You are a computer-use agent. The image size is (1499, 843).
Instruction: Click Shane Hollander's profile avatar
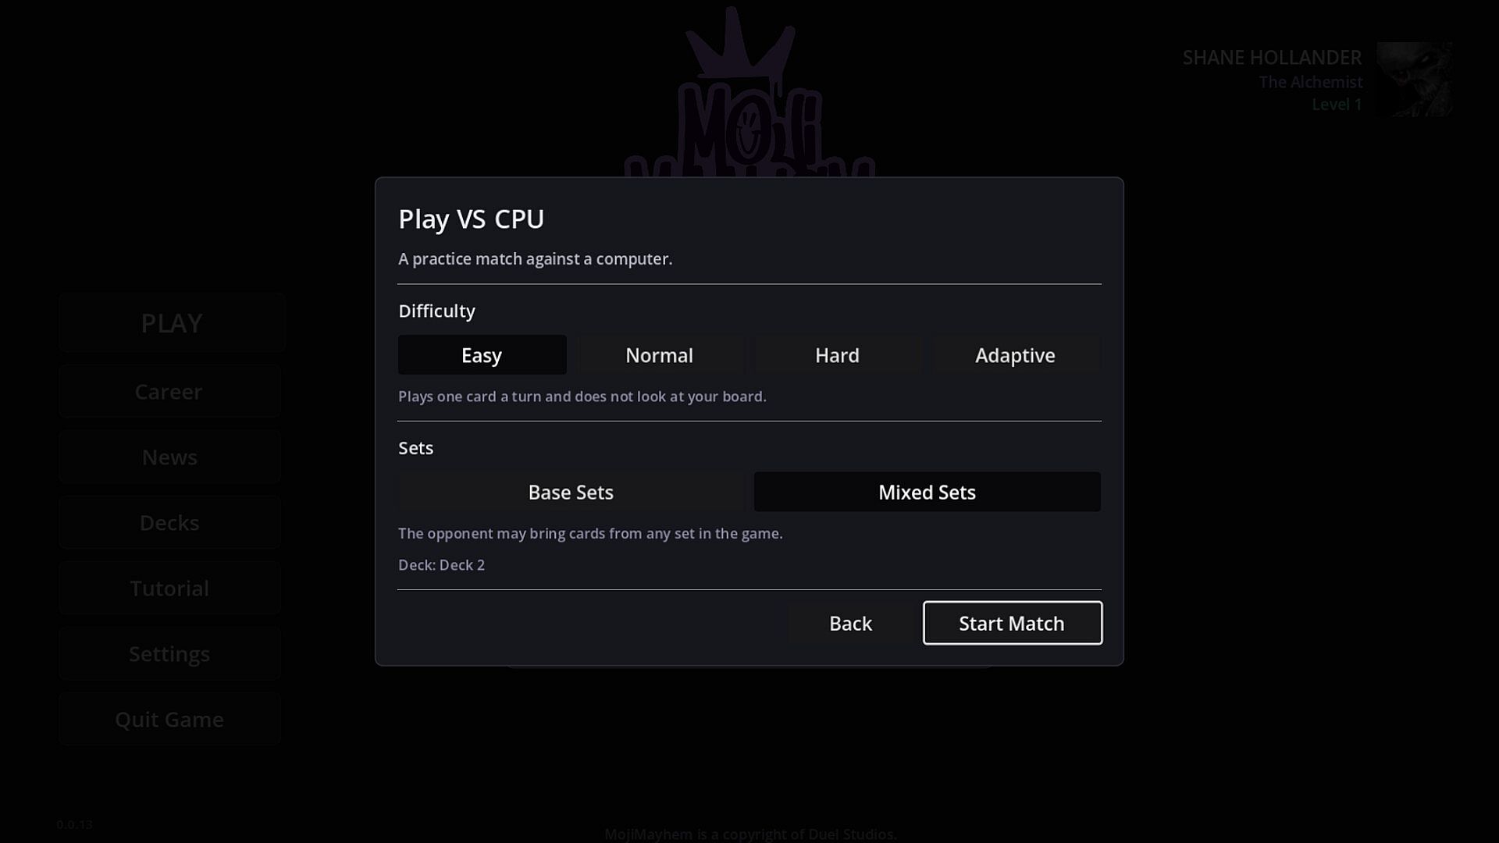(1414, 80)
